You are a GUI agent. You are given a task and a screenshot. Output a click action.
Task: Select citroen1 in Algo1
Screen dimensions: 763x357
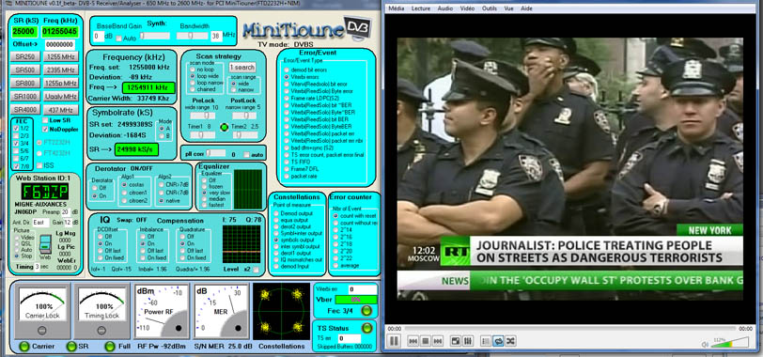coord(124,193)
